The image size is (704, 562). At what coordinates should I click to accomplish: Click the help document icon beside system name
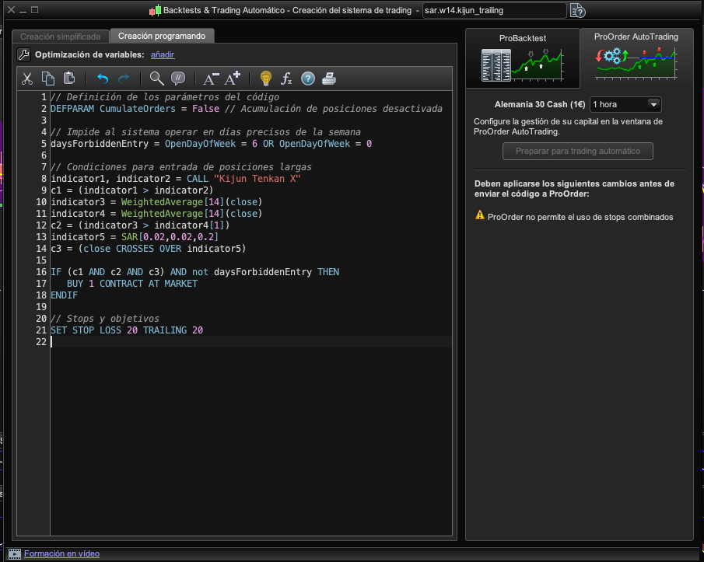point(578,11)
